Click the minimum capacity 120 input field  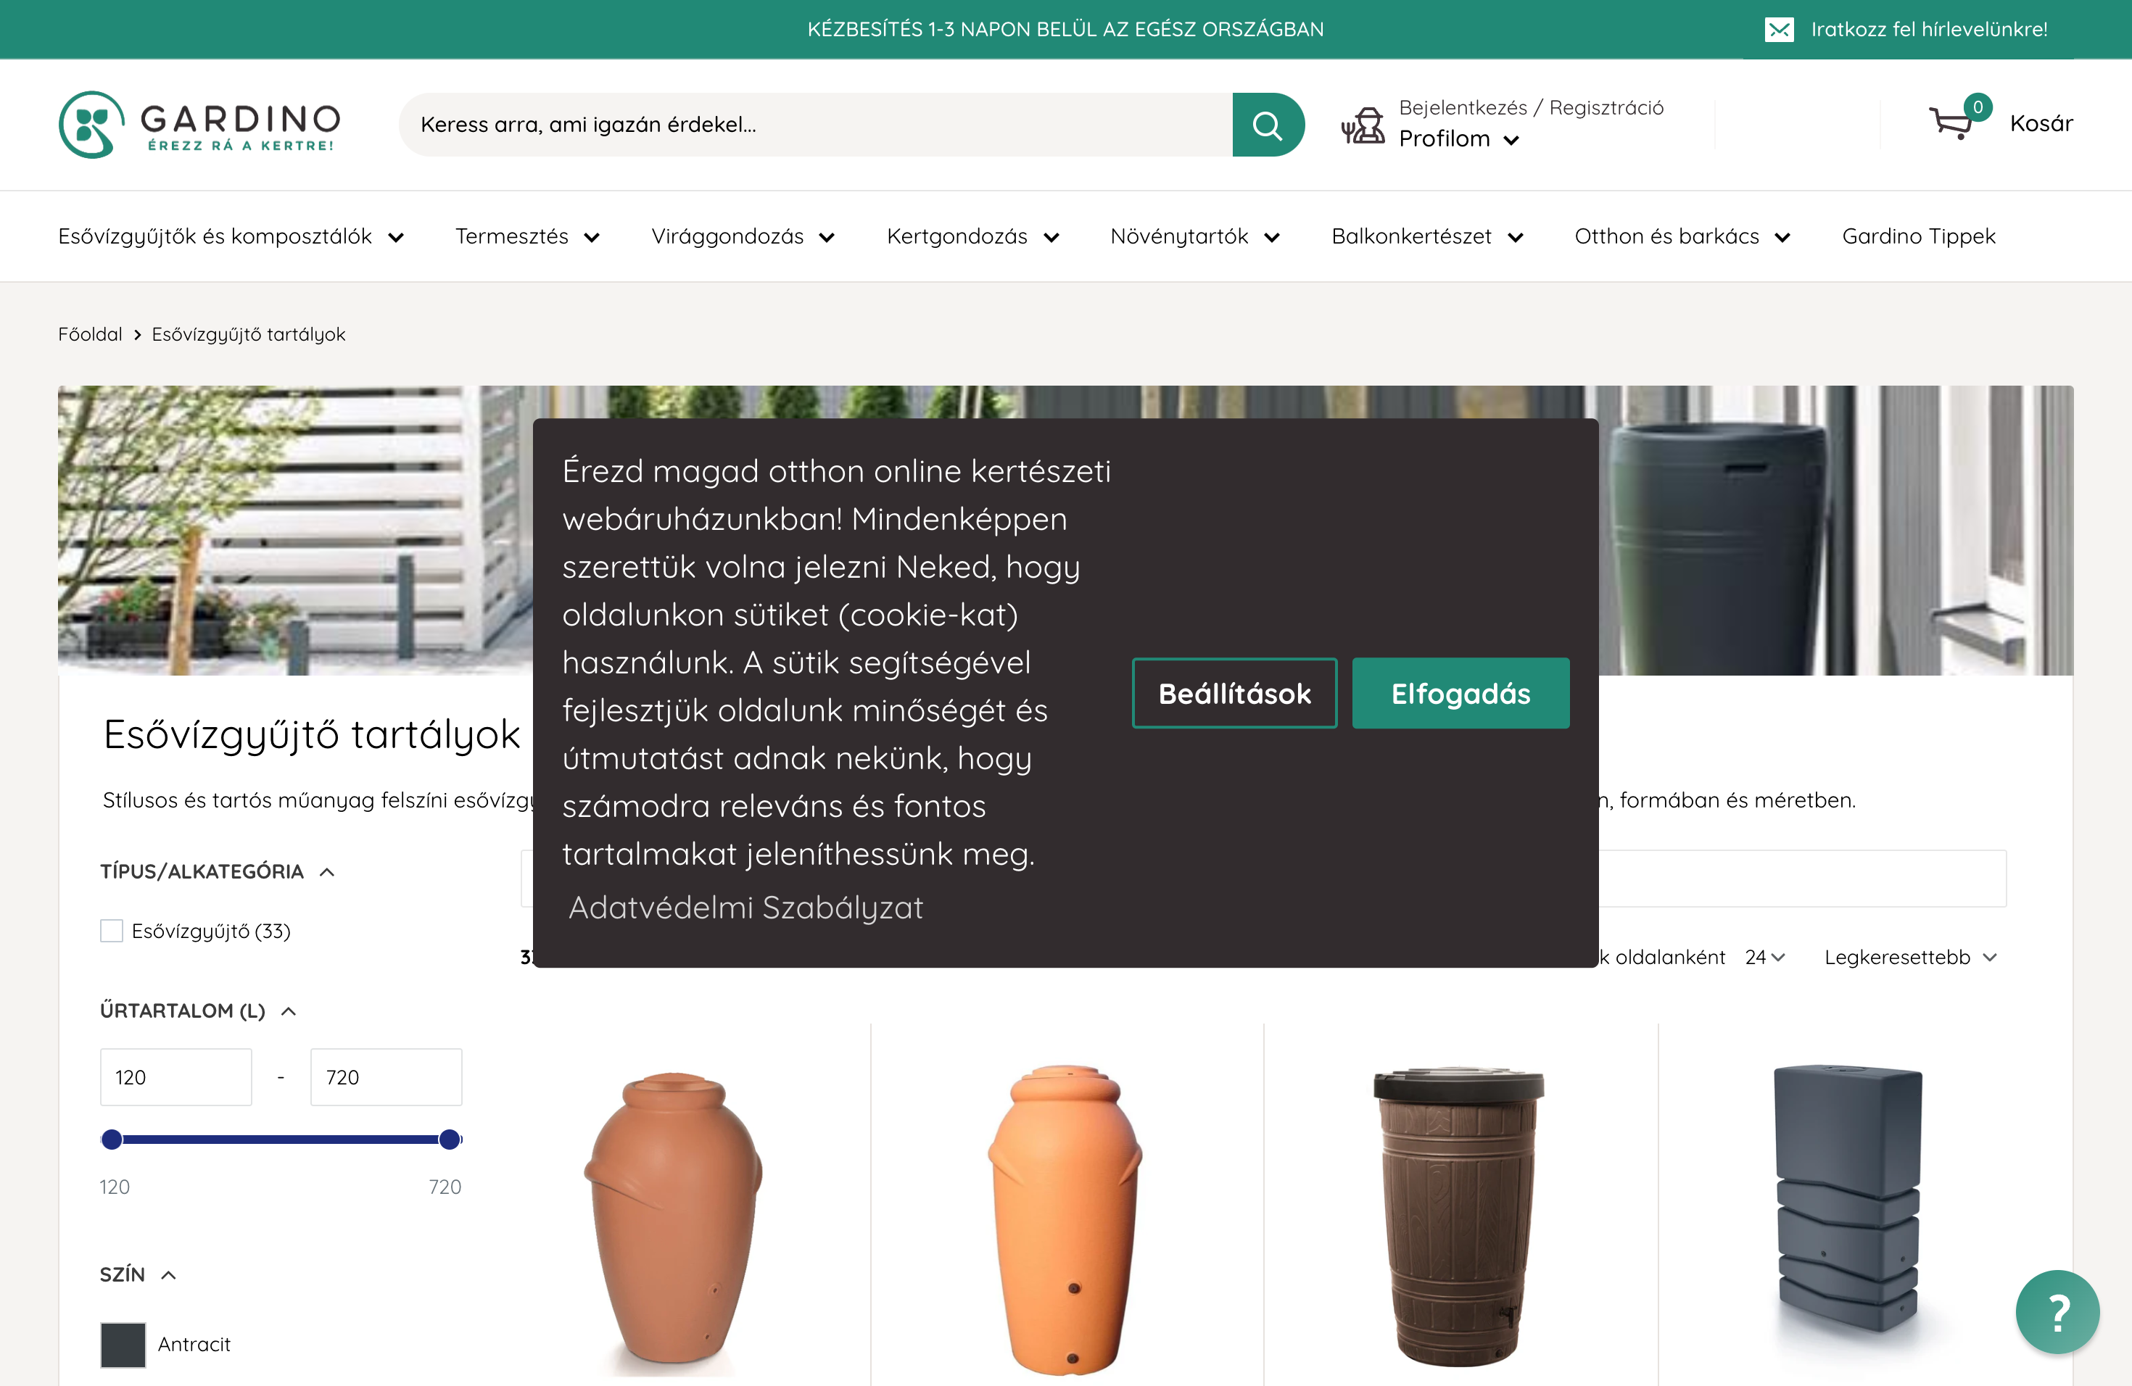point(175,1077)
